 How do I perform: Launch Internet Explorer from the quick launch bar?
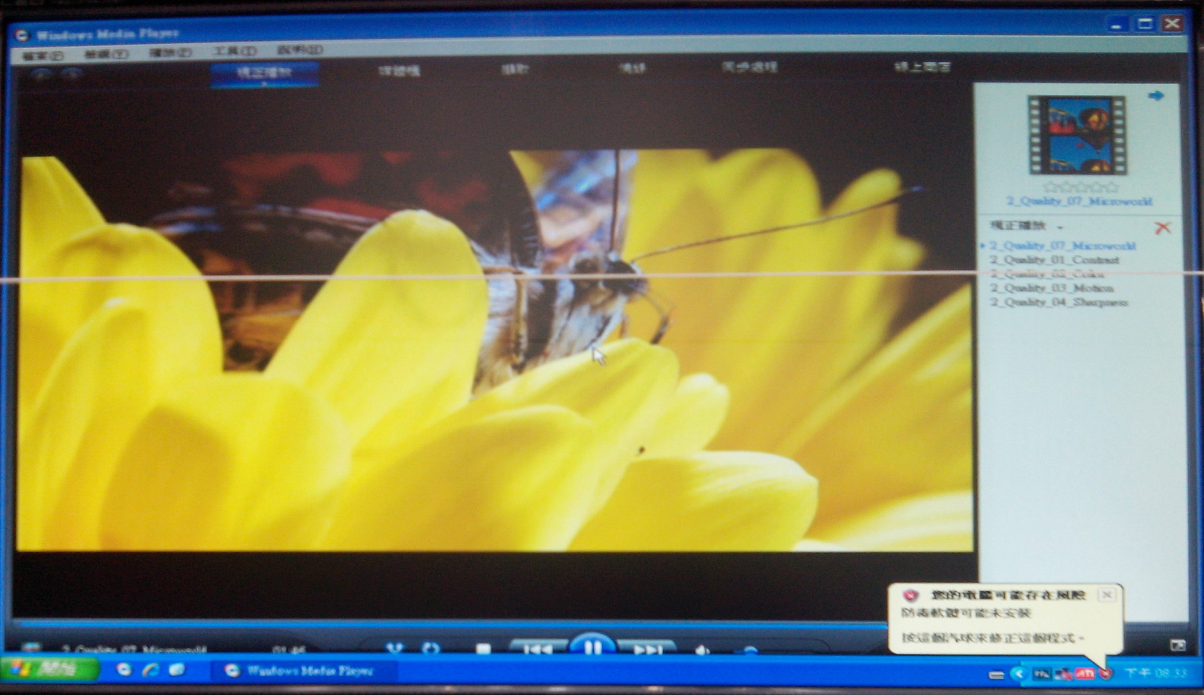click(150, 670)
